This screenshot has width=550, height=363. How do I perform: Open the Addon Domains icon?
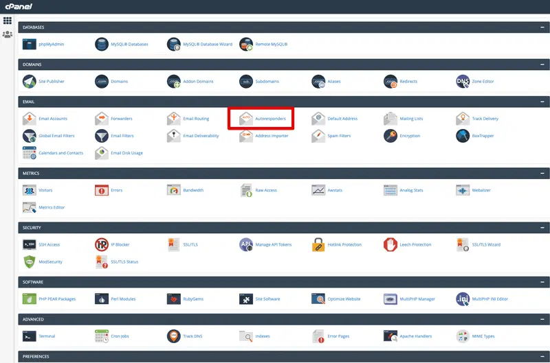[174, 81]
